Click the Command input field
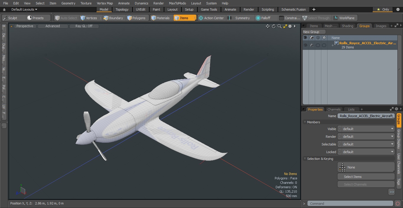 pos(350,204)
